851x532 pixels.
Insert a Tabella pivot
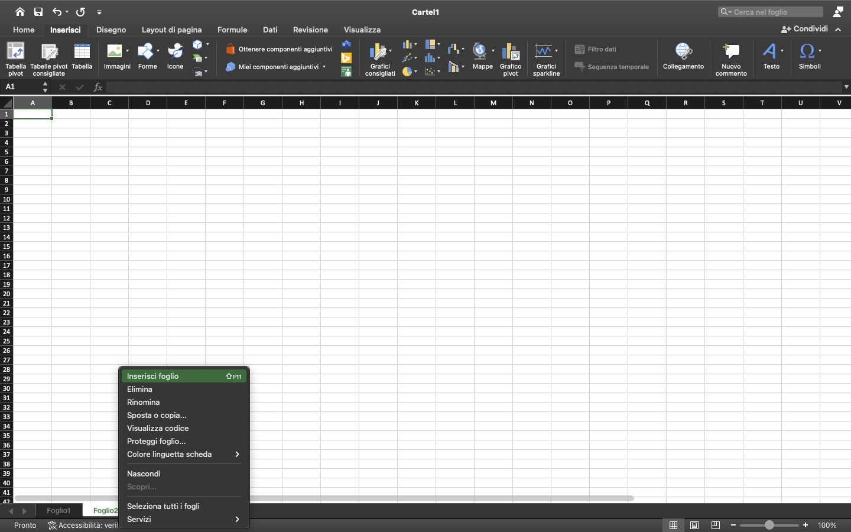[15, 59]
